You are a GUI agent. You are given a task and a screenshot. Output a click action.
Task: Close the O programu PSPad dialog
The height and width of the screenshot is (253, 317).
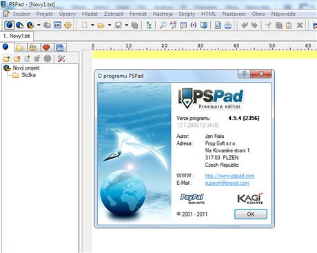tap(261, 74)
